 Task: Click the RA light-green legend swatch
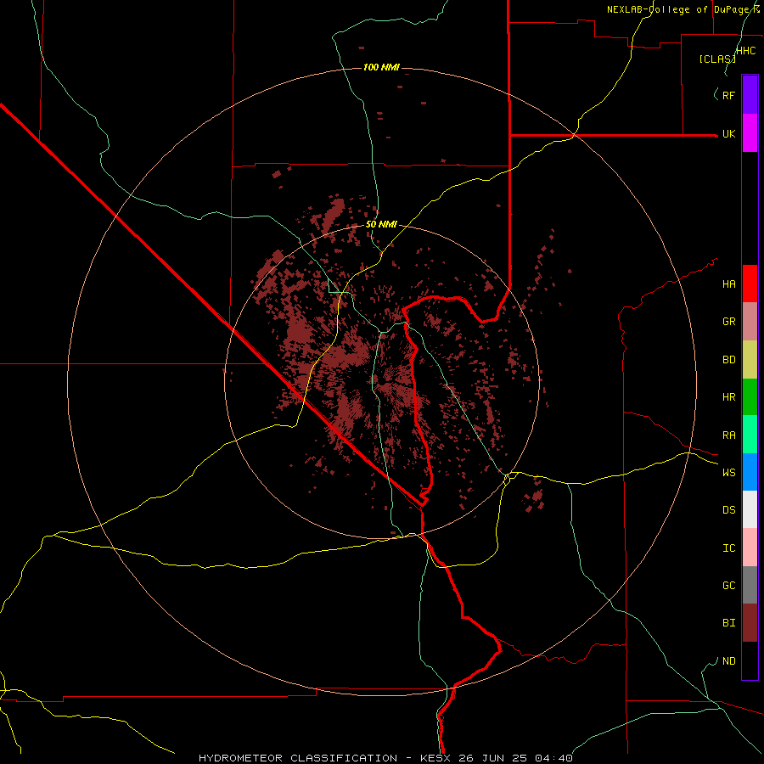[x=750, y=435]
